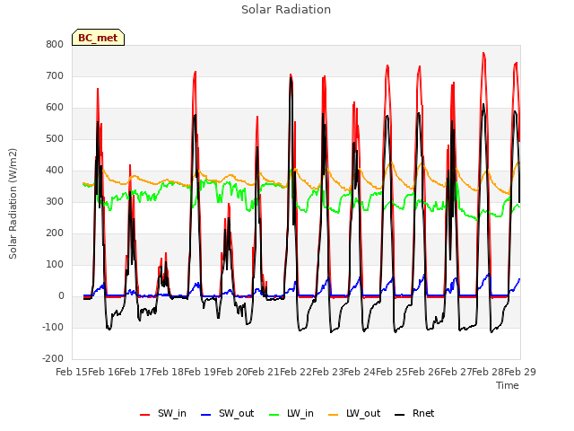Click the black Rnet legend swatch

400,415
